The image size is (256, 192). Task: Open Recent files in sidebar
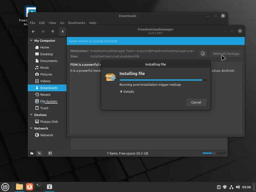click(x=45, y=94)
